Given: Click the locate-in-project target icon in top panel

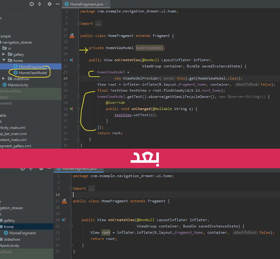Looking at the screenshot, I should pyautogui.click(x=32, y=4).
